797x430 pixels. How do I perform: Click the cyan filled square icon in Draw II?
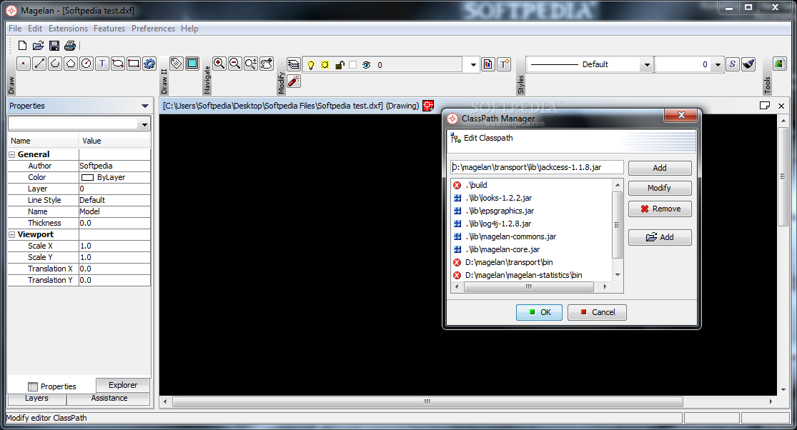tap(192, 64)
